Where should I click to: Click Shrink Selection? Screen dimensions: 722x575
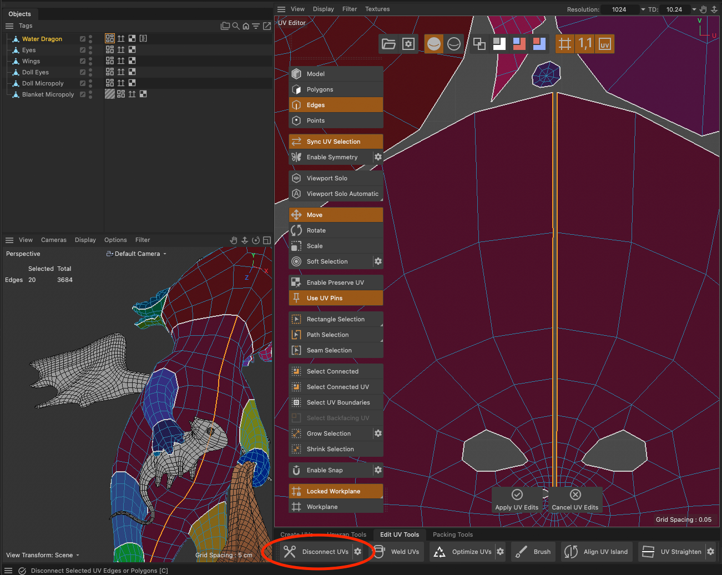[x=336, y=449]
